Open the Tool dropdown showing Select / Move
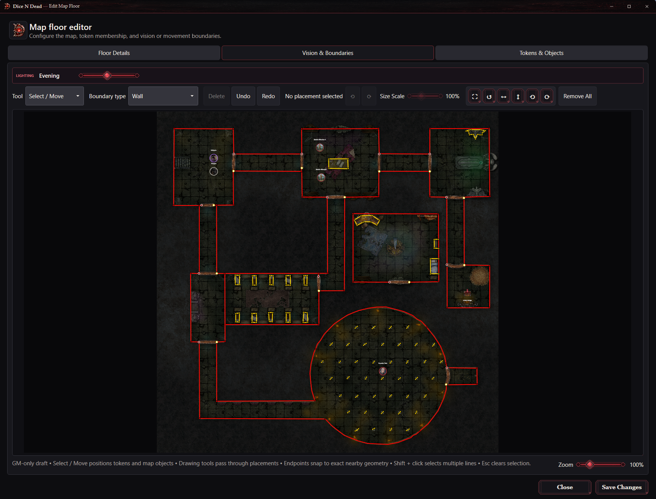 tap(54, 96)
